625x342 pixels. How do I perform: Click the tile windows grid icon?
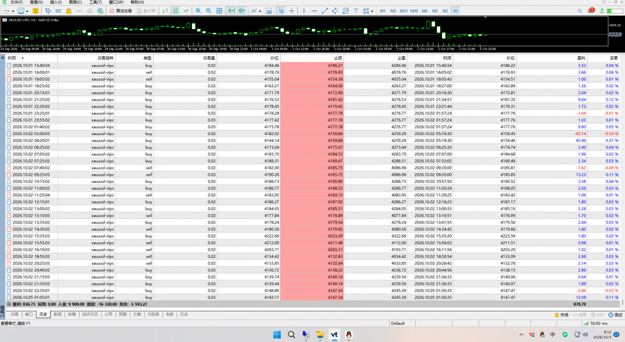(219, 10)
